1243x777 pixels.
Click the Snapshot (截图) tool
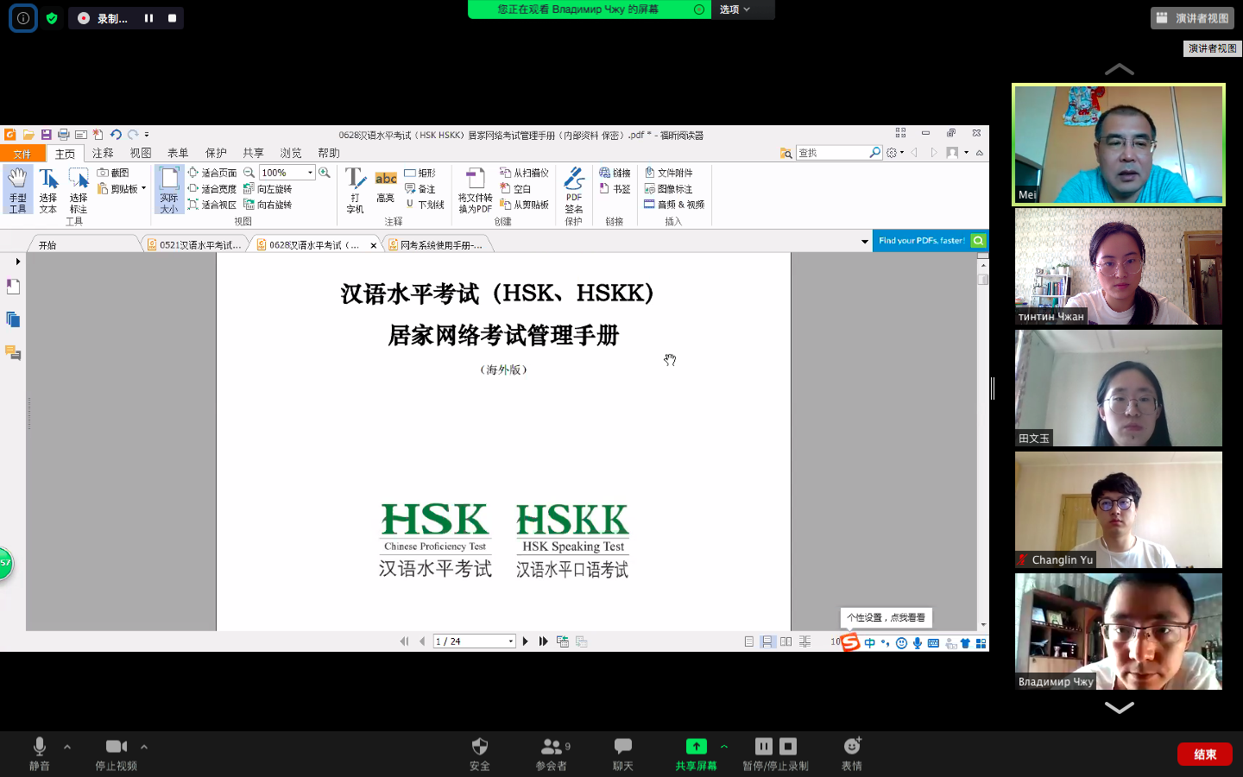coord(113,173)
